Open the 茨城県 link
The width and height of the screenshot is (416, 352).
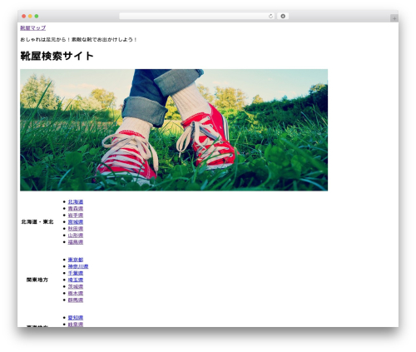[x=76, y=286]
